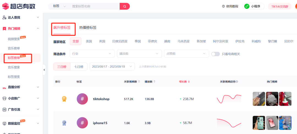Collapse the sidebar with the arrow handle
Screen dimensions: 297x134
[x=44, y=70]
